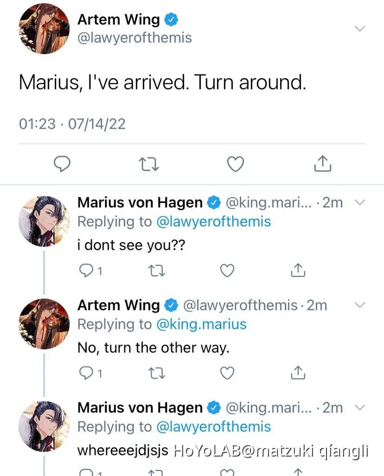Retweet the "No, turn the other way" reply
Image resolution: width=384 pixels, height=476 pixels.
coord(158,372)
